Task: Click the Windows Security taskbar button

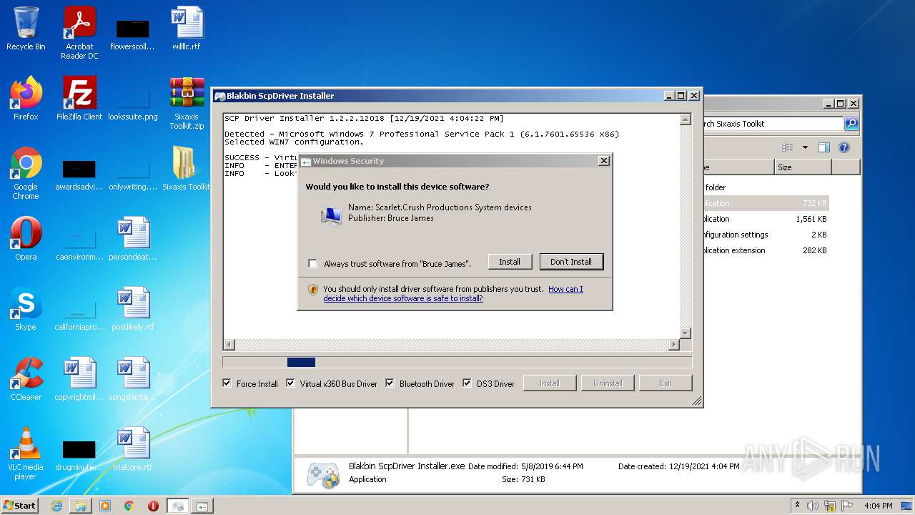Action: (x=202, y=506)
